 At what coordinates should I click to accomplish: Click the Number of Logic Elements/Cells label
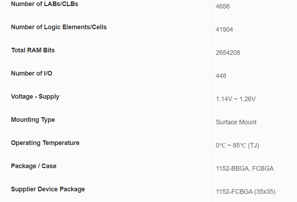tap(59, 27)
